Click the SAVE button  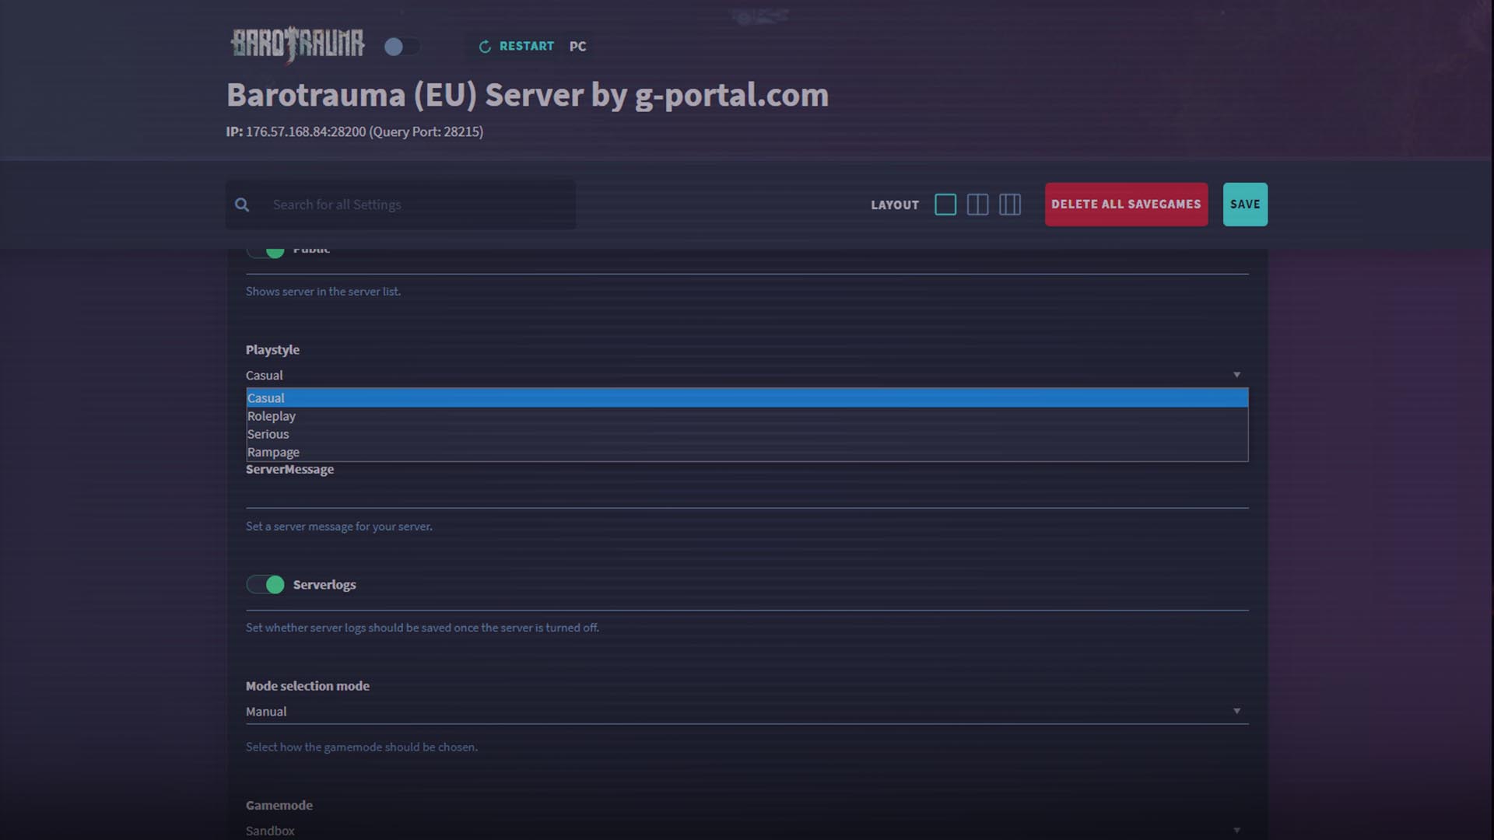1245,205
